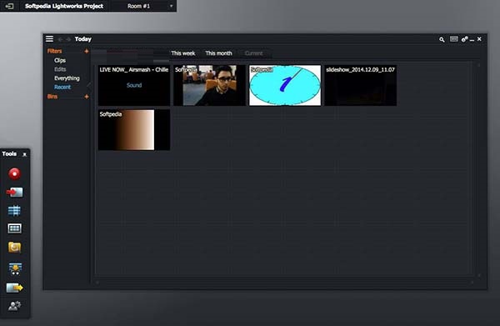Click the red Record tool icon
This screenshot has height=326, width=500.
pyautogui.click(x=14, y=174)
